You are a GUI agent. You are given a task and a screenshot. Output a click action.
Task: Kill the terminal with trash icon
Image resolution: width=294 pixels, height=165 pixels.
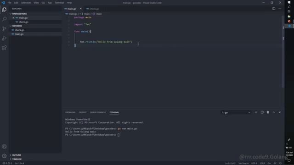coord(268,112)
